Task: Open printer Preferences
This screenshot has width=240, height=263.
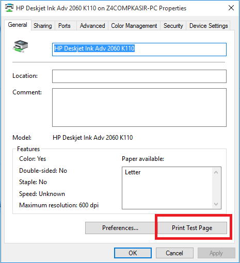Action: 120,228
